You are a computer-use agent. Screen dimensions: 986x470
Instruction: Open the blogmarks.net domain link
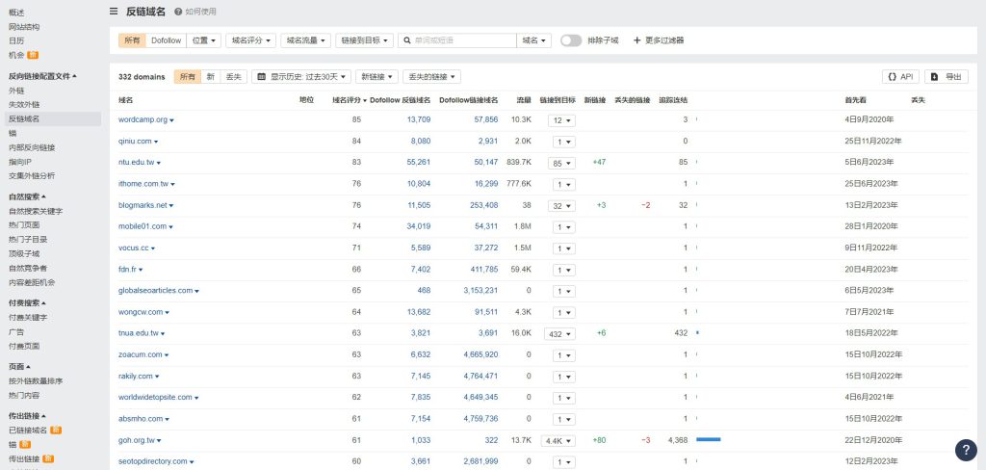[143, 205]
